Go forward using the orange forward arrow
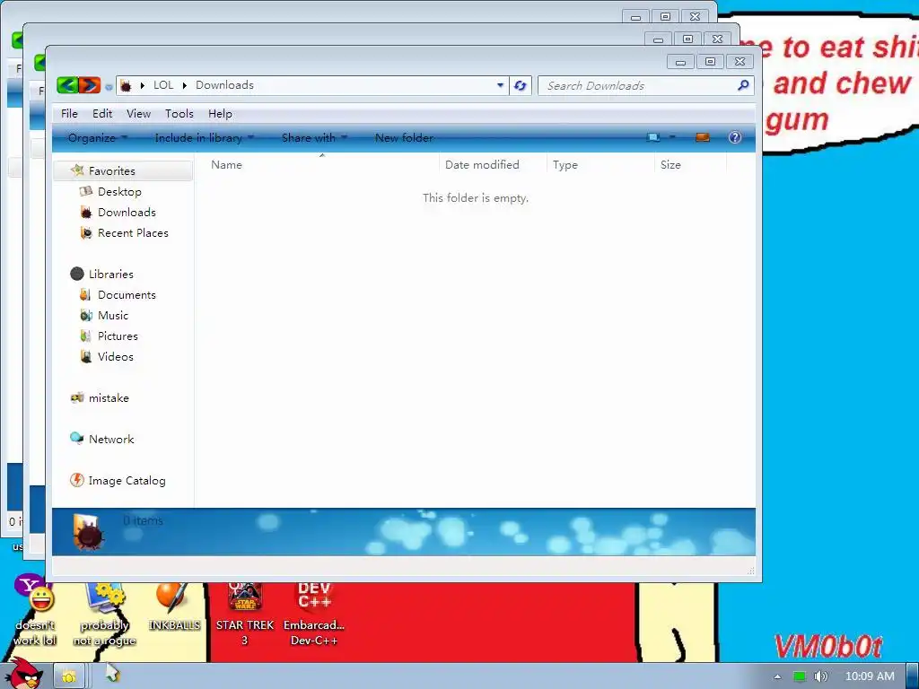 pyautogui.click(x=90, y=85)
